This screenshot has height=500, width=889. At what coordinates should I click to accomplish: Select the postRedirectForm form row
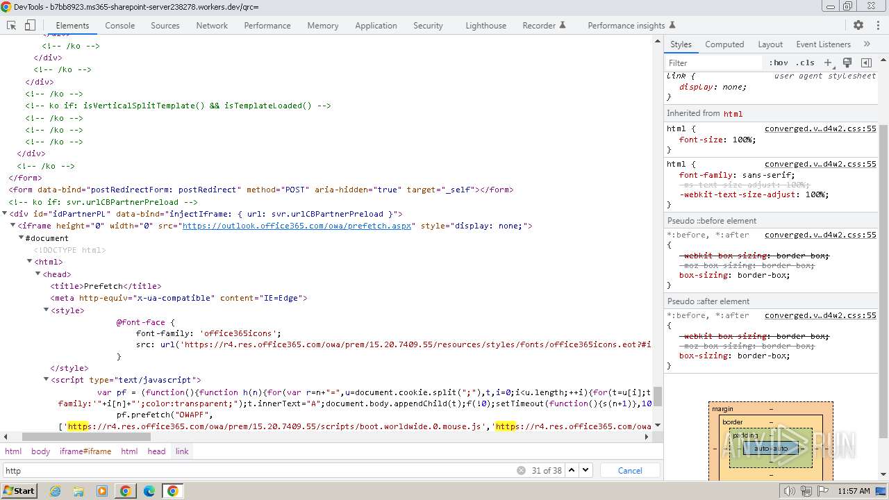tap(261, 190)
